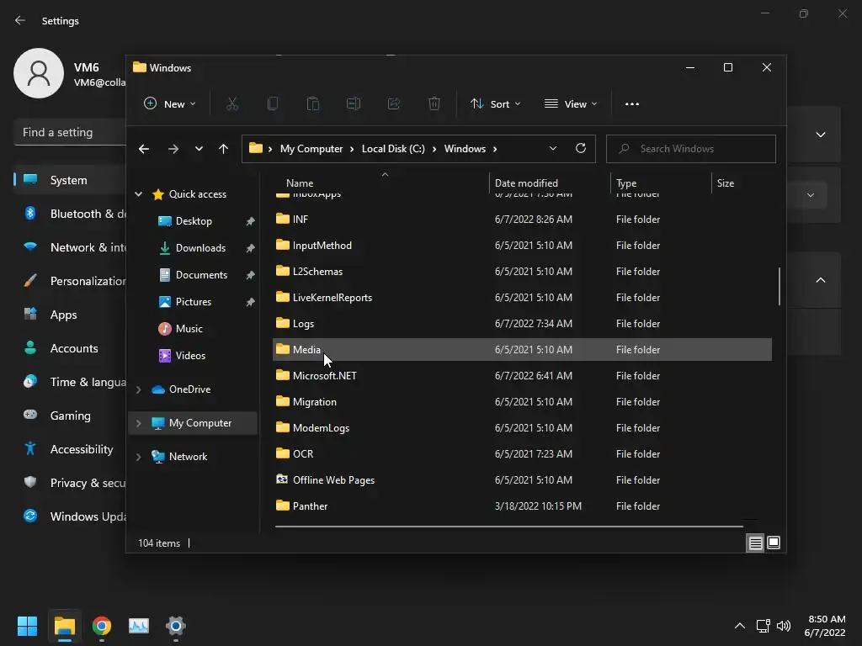Click the Copy icon in toolbar
862x646 pixels.
point(272,103)
